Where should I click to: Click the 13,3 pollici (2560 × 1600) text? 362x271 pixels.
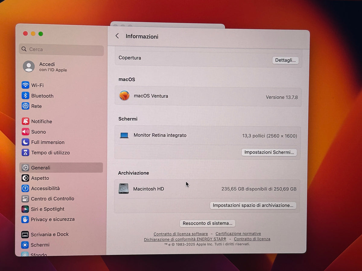click(270, 136)
